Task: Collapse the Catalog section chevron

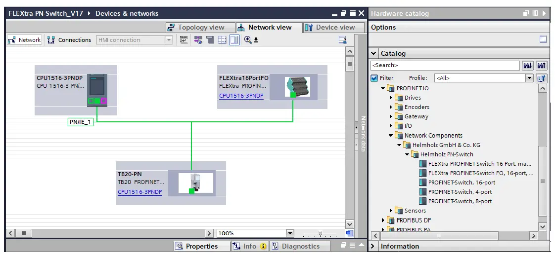Action: pyautogui.click(x=374, y=53)
